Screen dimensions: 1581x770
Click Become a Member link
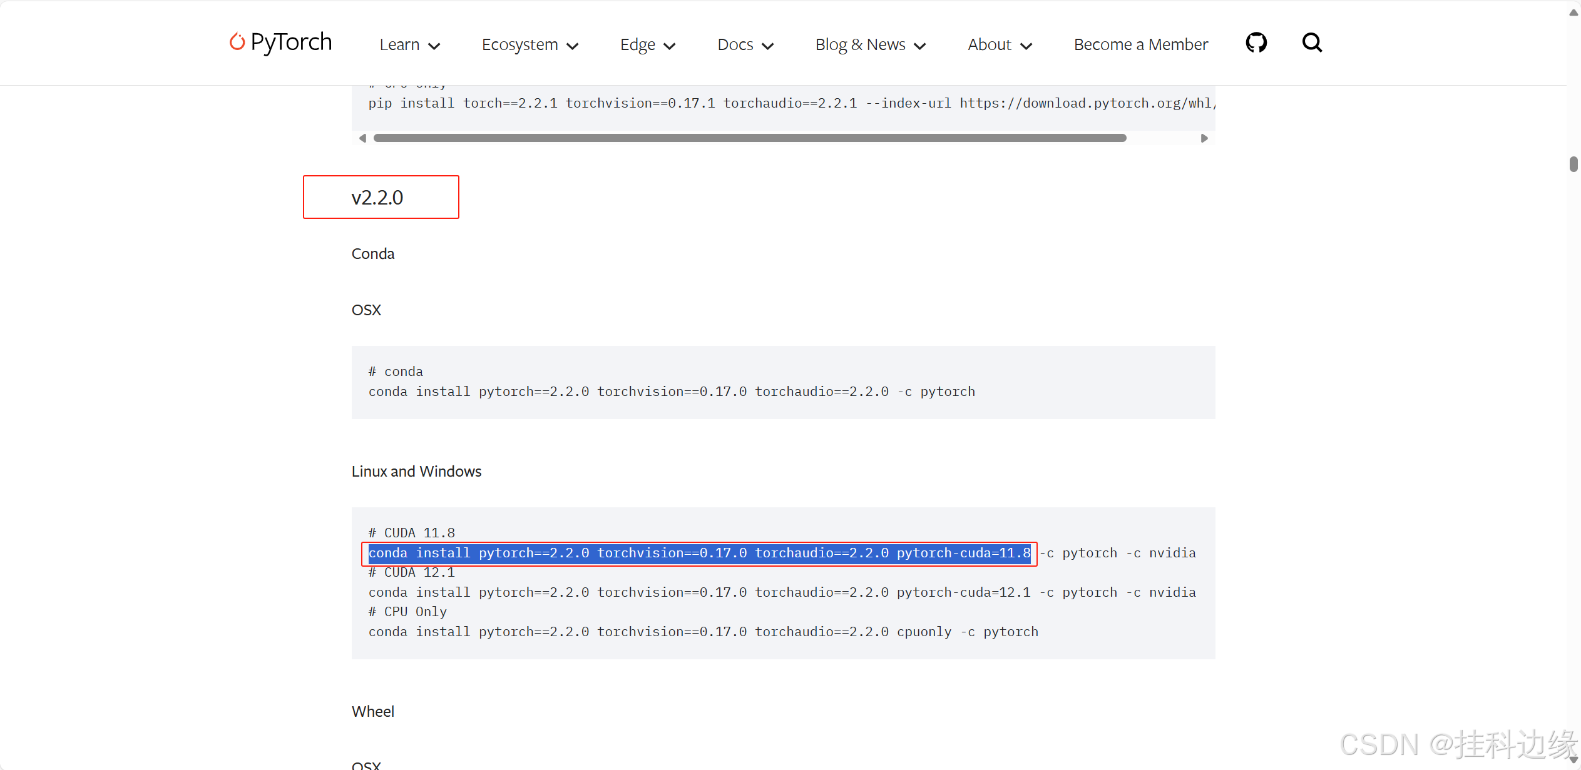point(1140,45)
